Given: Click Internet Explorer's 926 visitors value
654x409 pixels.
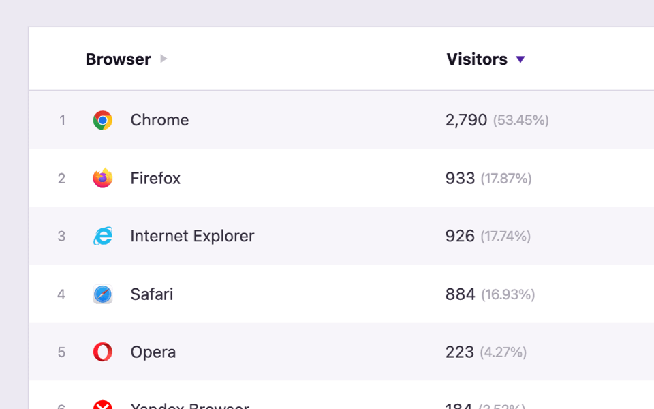Looking at the screenshot, I should 460,237.
